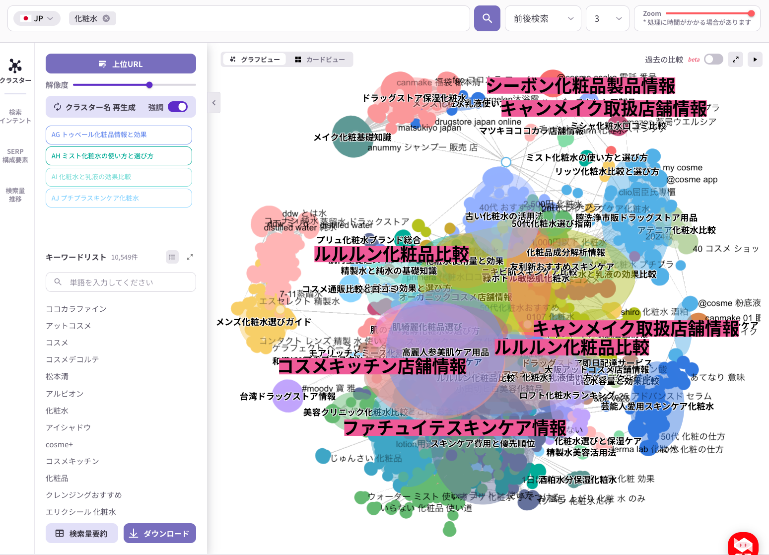769x555 pixels.
Task: Select keyword cosme+
Action: 59,445
